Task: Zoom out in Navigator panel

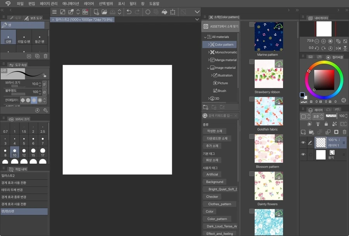Action: [317, 41]
